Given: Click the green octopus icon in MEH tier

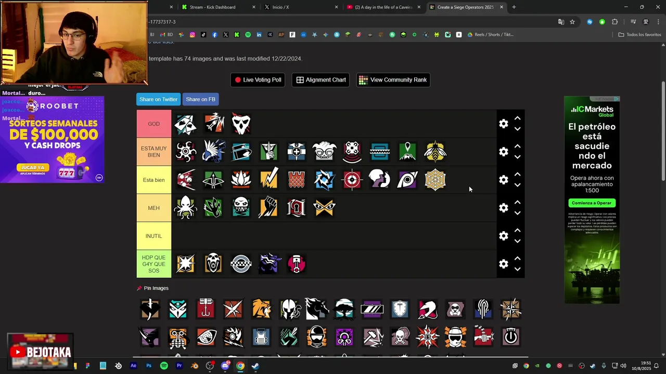Looking at the screenshot, I should click(186, 208).
